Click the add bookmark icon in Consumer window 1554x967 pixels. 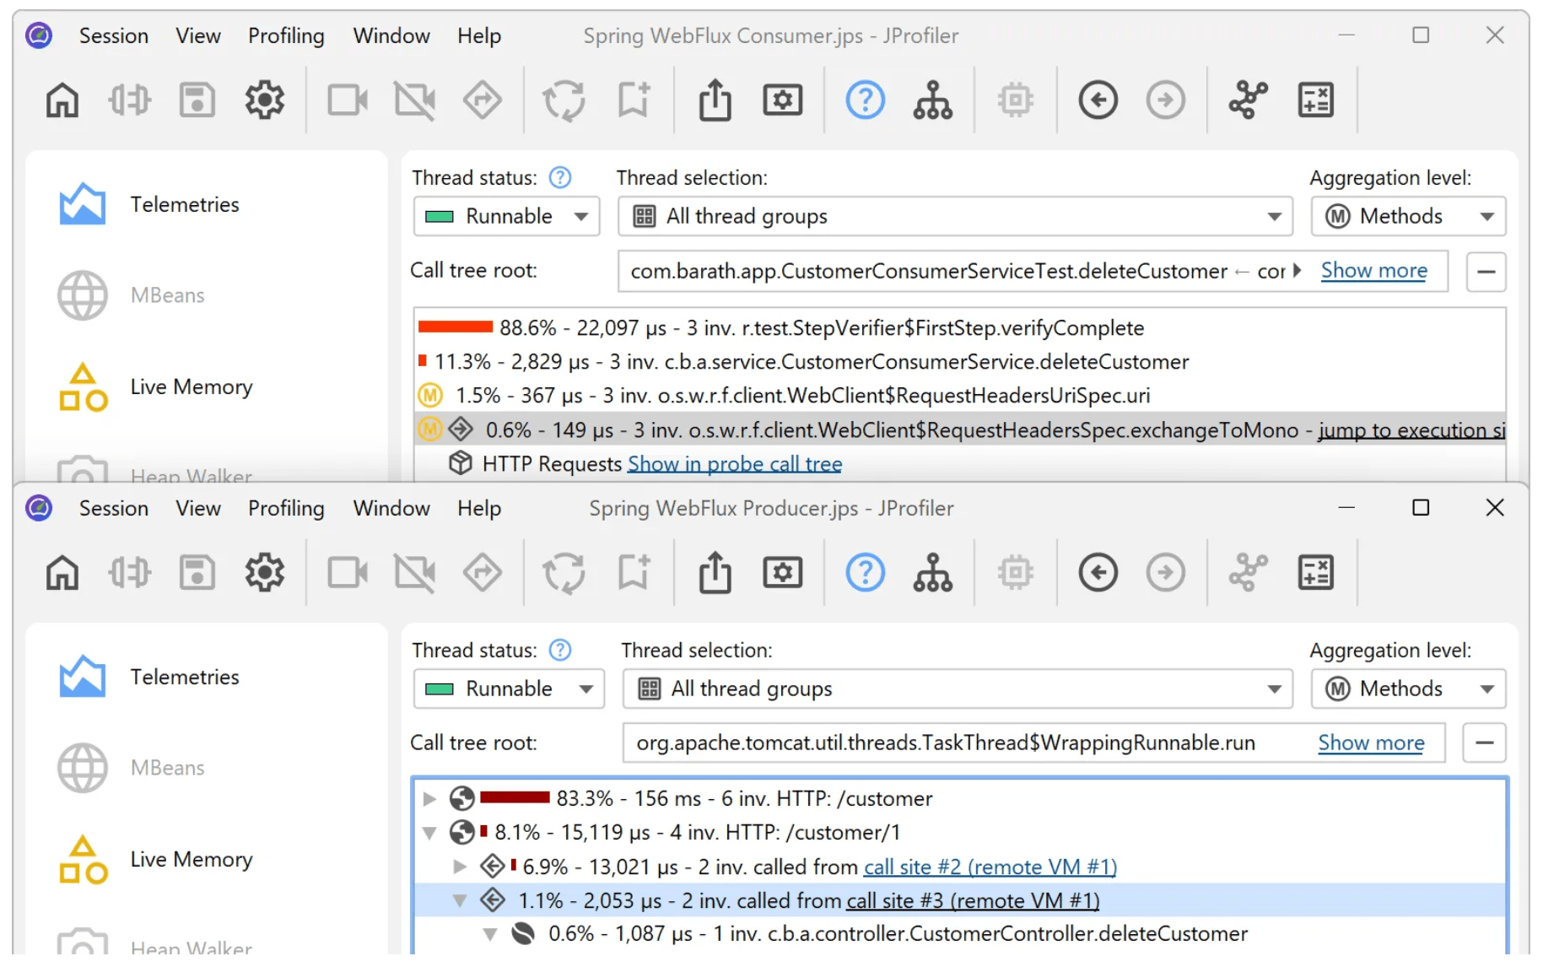[633, 100]
